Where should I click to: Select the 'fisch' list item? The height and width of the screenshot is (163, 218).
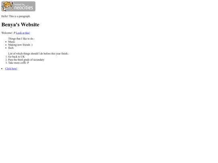(x=11, y=48)
